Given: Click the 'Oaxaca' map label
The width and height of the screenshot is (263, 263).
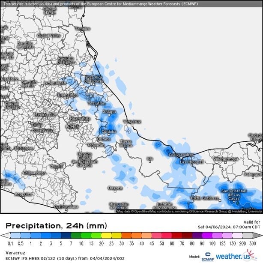Looking at the screenshot, I should [x=115, y=188].
